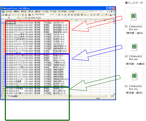146x121 pixels.
Task: Open the ウィンドウ(W) menu
Action: pyautogui.click(x=62, y=12)
